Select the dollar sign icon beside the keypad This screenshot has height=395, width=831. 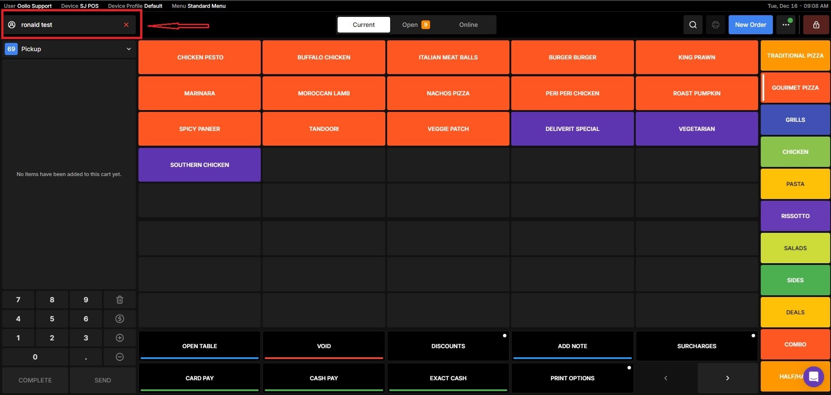click(119, 318)
